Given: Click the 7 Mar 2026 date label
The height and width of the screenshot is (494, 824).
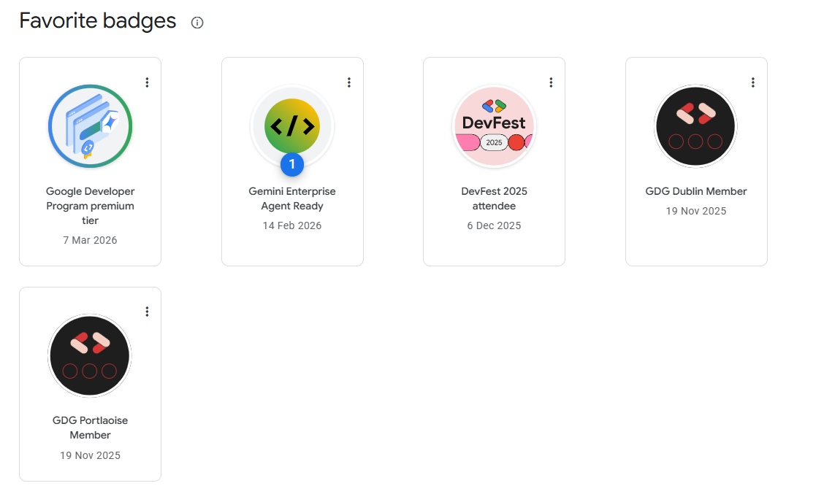Looking at the screenshot, I should pos(91,240).
